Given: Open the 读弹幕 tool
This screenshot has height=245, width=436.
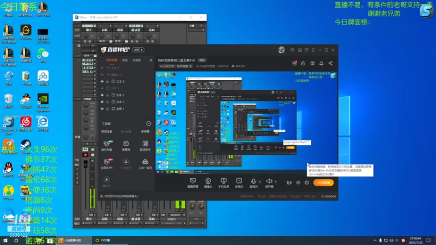Looking at the screenshot, I should (x=145, y=131).
